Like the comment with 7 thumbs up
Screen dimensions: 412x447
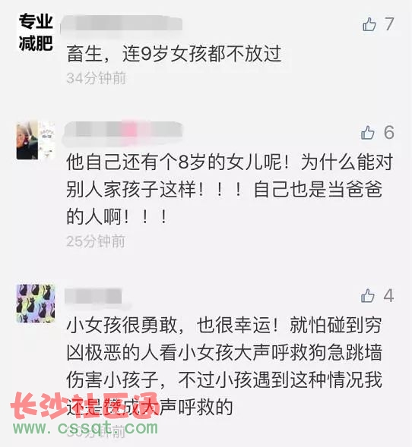point(369,24)
